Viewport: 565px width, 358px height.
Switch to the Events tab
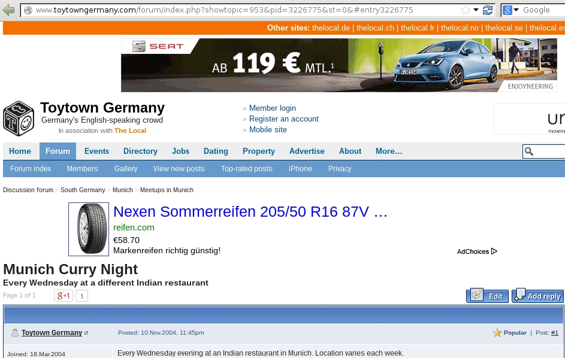[96, 151]
